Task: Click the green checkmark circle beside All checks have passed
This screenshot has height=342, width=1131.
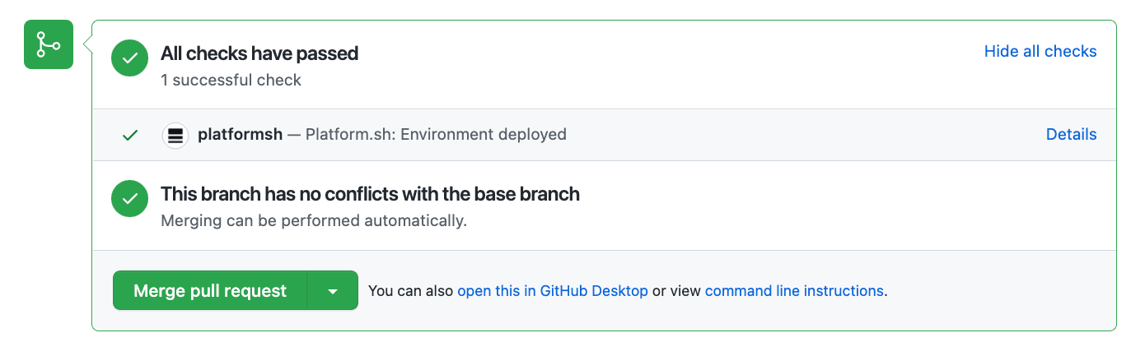Action: point(129,58)
